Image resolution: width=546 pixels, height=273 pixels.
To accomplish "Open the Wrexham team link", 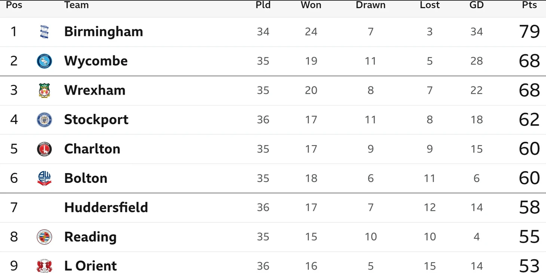I will tap(95, 90).
